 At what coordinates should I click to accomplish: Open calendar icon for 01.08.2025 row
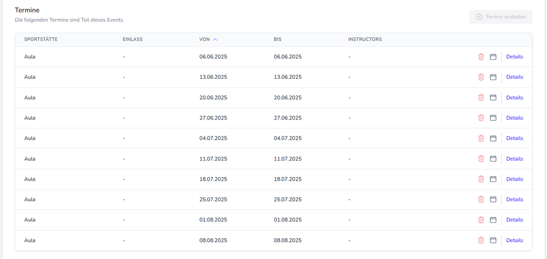(x=493, y=220)
